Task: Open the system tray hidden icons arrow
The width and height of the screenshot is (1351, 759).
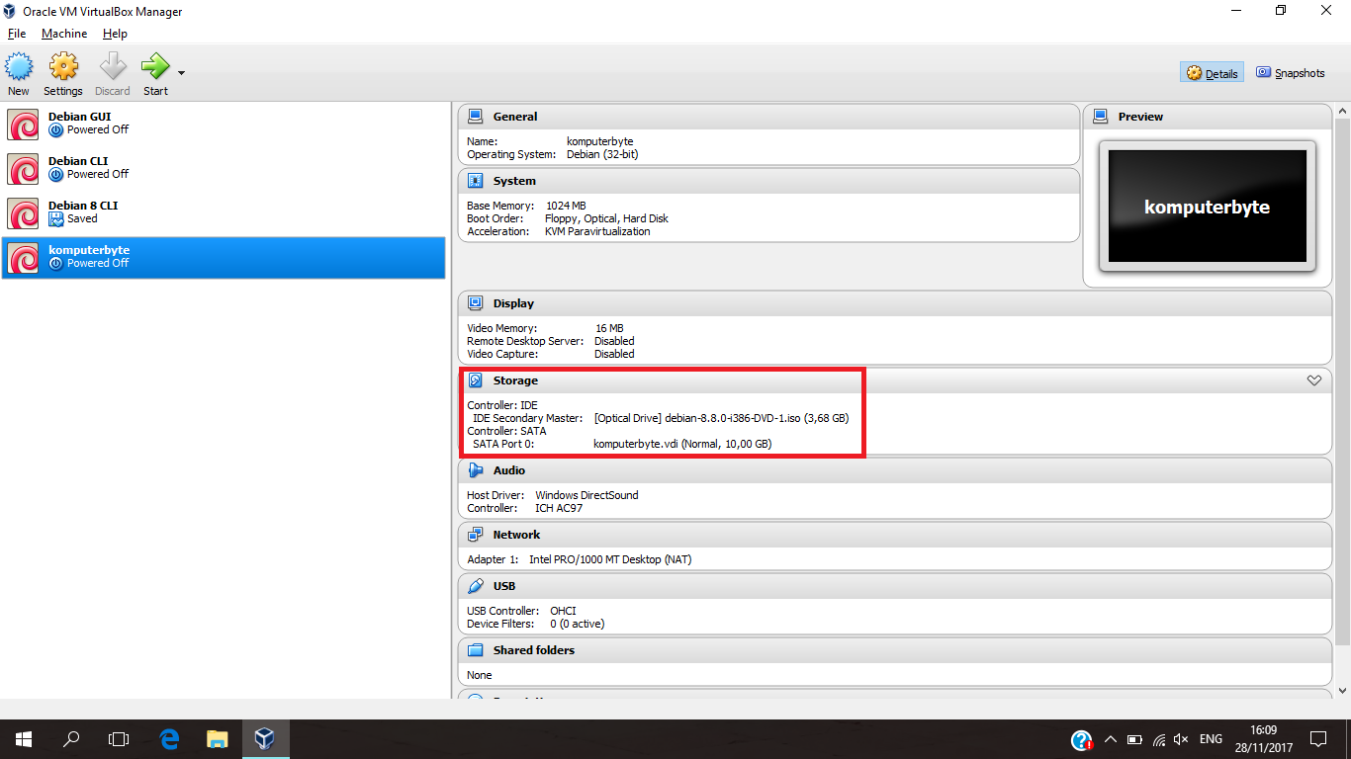Action: click(x=1111, y=738)
